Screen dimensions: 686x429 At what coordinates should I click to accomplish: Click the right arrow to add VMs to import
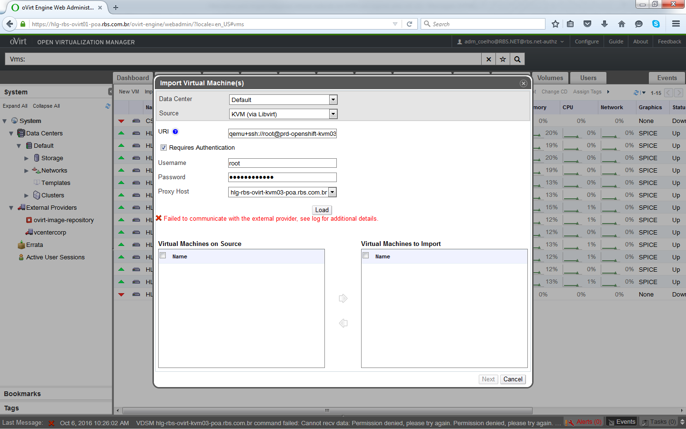(343, 298)
